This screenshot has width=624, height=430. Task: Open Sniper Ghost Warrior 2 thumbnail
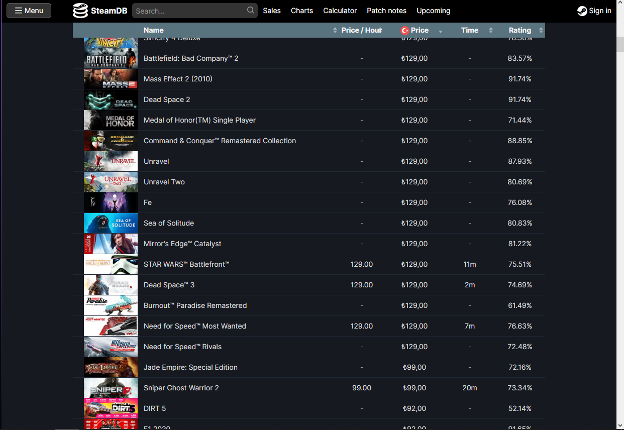[x=111, y=388]
